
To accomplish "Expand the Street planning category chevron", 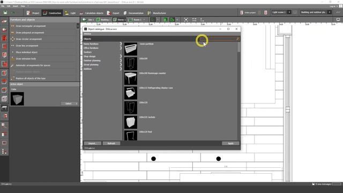I will (x=121, y=64).
